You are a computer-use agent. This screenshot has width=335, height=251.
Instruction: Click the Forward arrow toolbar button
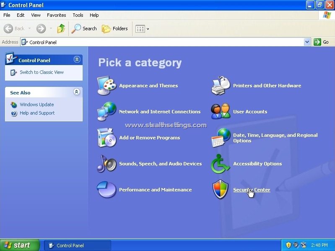[x=41, y=29]
